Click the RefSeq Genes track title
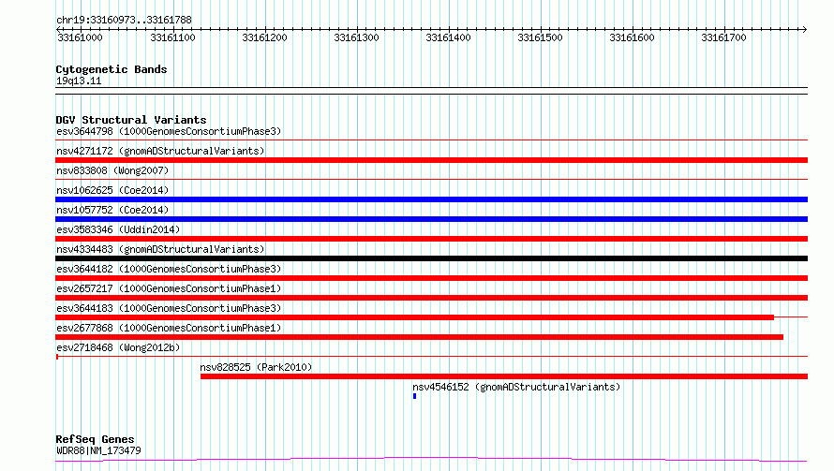Screen dimensions: 834x471 tap(96, 439)
